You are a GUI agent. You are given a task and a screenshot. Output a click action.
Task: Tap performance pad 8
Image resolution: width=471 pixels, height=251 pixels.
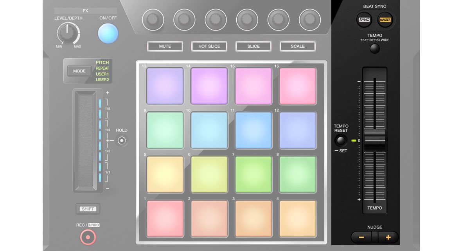coord(298,174)
